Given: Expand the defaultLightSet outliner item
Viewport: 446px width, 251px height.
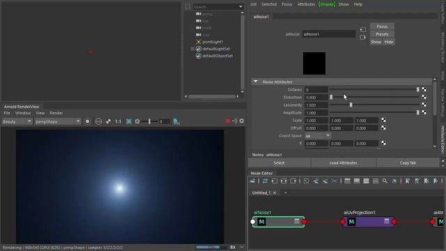Looking at the screenshot, I should point(192,49).
